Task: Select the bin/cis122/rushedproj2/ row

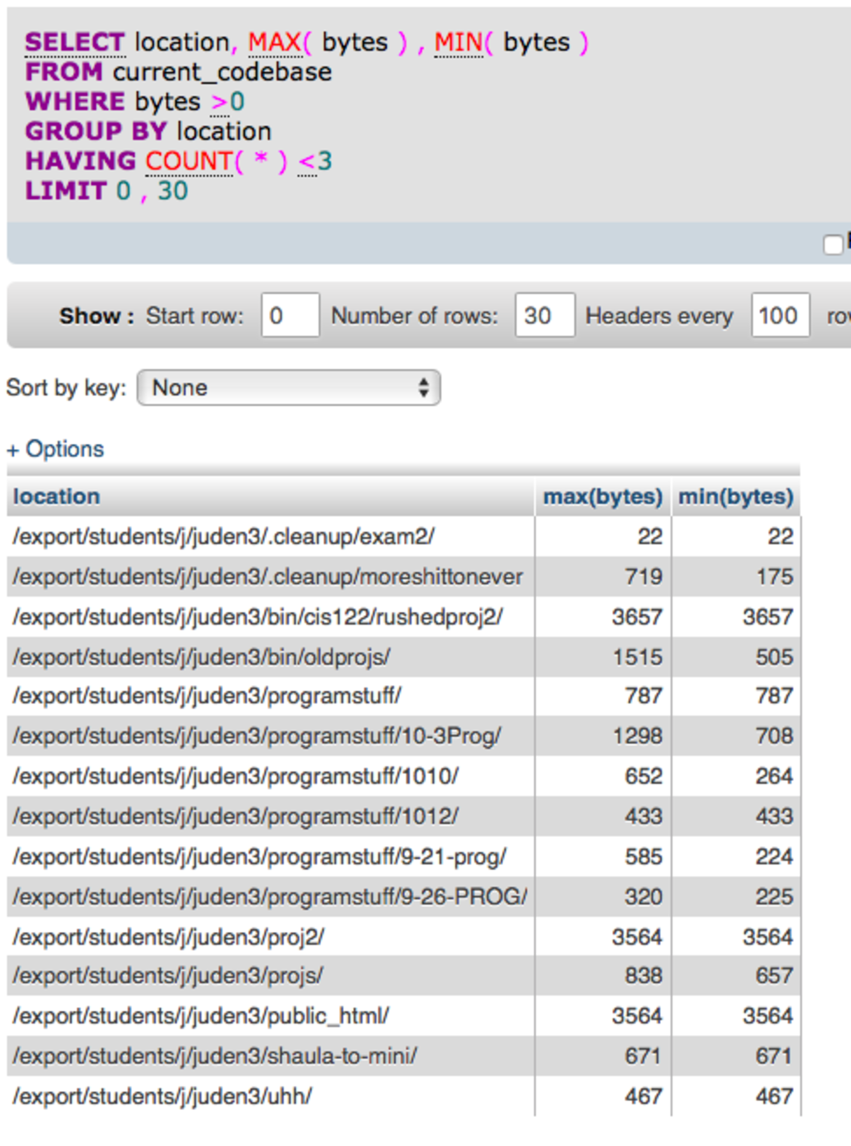Action: click(x=258, y=617)
